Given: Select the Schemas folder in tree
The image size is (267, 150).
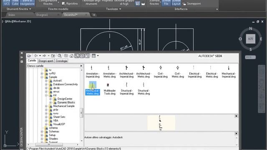Looking at the screenshot, I should 54,132.
